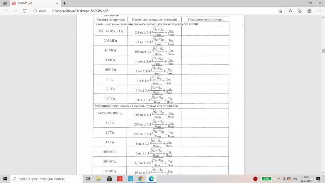Image resolution: width=325 pixels, height=183 pixels.
Task: Close the 1563085.pdf tab
Action: [57, 3]
